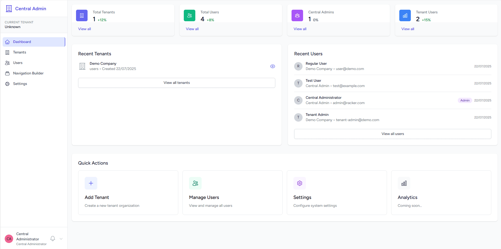
Task: Click the Analytics chart icon
Action: (x=404, y=183)
